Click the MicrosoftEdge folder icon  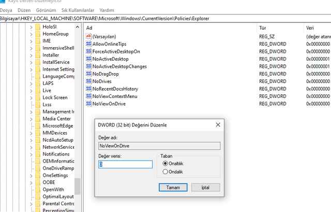pos(38,125)
